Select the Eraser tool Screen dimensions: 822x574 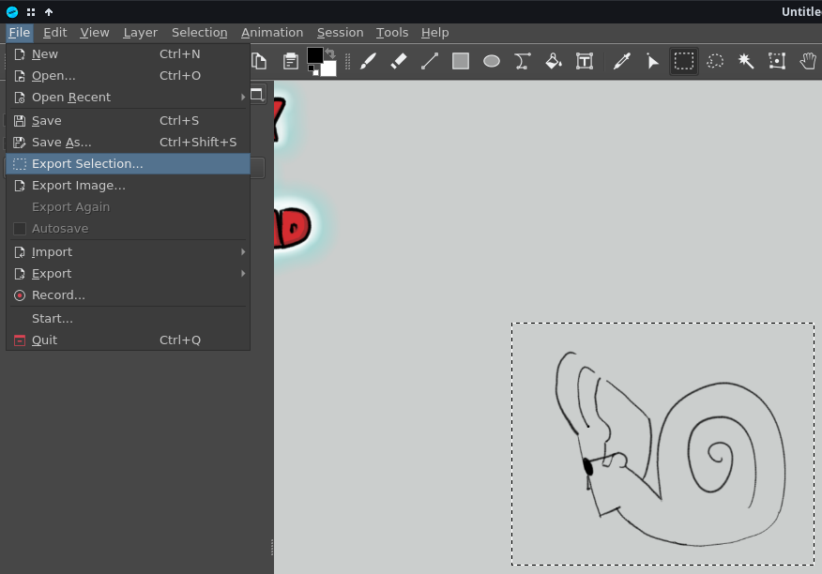pos(399,62)
